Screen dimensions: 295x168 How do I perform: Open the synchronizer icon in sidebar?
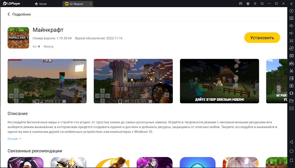[291, 86]
